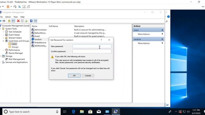Open the Action menu
The image size is (205, 115).
pyautogui.click(x=8, y=17)
